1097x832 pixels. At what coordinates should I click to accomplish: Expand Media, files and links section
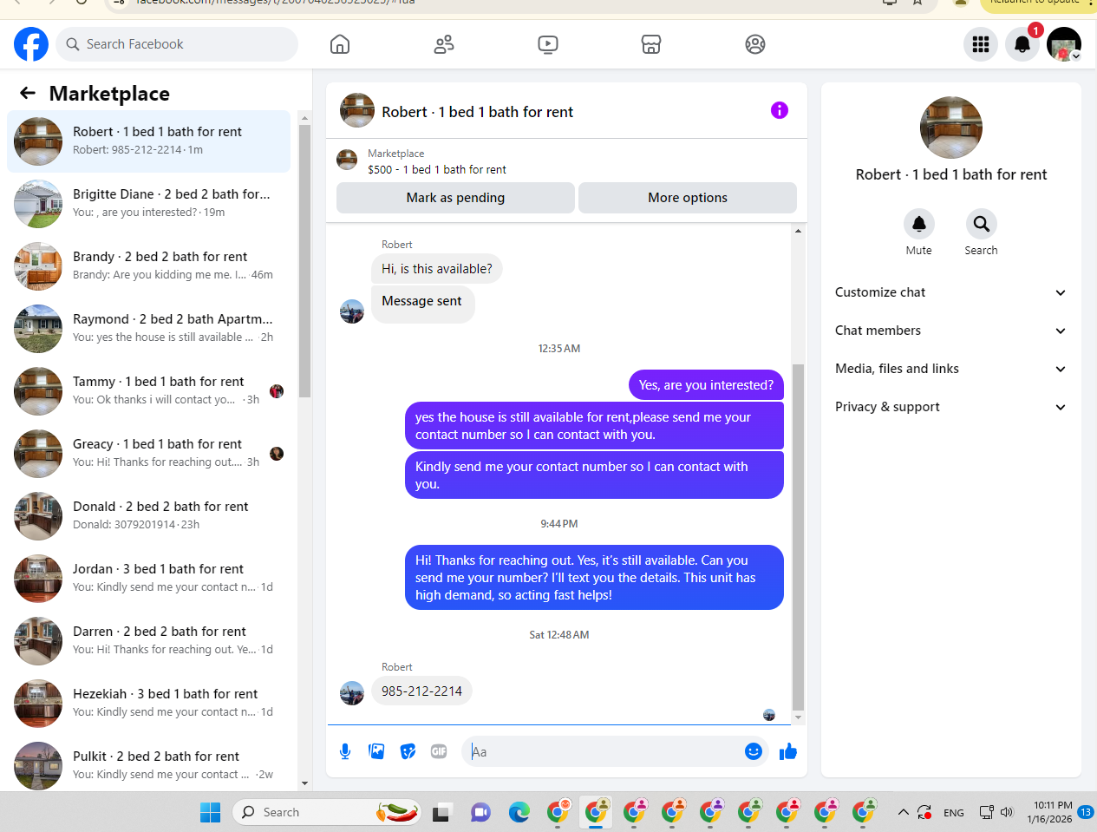[x=950, y=369]
